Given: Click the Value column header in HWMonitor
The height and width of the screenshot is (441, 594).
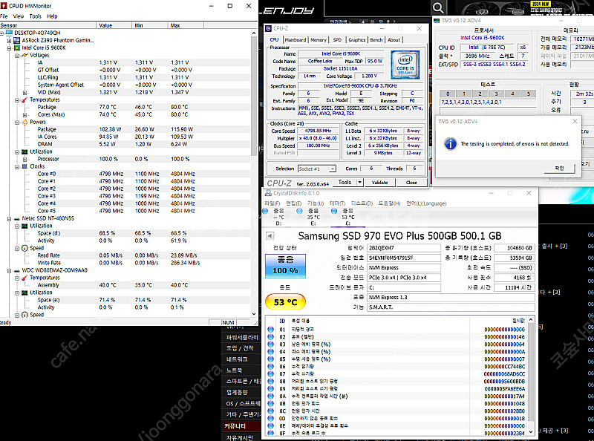Looking at the screenshot, I should click(114, 25).
